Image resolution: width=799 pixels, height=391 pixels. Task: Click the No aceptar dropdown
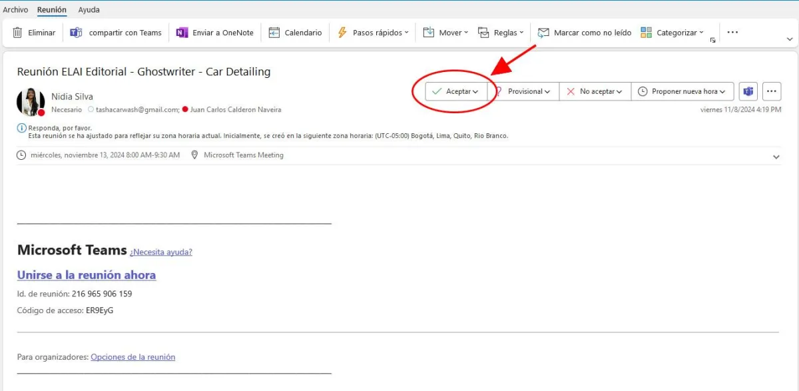(595, 91)
